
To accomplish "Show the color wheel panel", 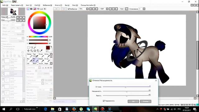I will click(x=28, y=9).
